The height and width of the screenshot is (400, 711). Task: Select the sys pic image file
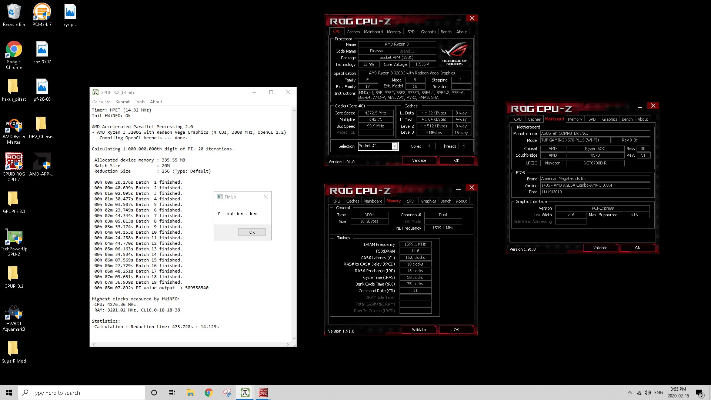click(70, 15)
